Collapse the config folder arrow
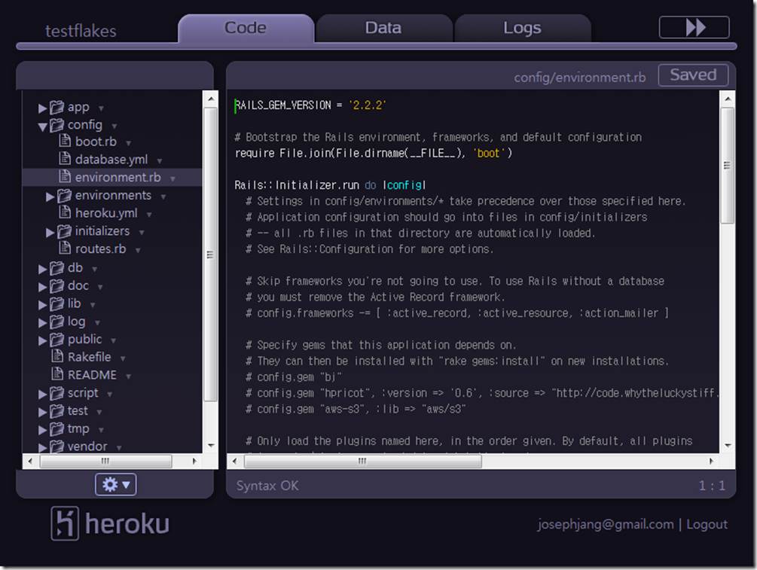 42,126
